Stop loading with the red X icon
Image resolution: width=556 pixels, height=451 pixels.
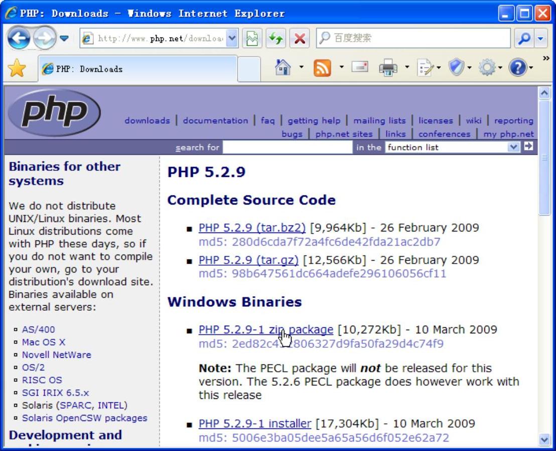pos(300,38)
